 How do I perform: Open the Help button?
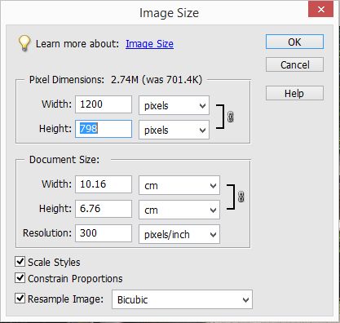294,93
